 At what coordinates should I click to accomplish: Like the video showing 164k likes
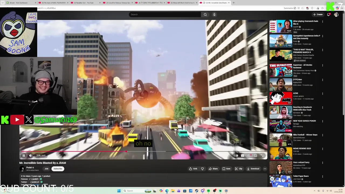coord(193,169)
